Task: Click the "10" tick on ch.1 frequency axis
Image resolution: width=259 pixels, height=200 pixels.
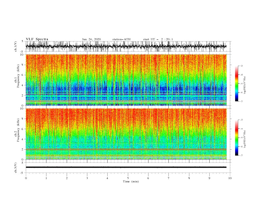Action: [x=22, y=55]
